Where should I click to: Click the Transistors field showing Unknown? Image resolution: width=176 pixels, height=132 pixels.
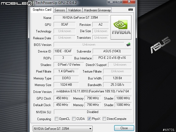(x=100, y=38)
